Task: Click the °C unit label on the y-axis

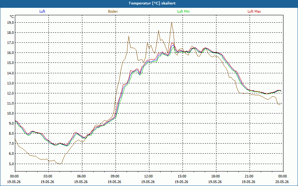Action: (12, 17)
